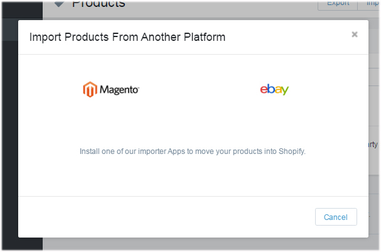Click the dark left sidebar below the dialog

pos(23,244)
